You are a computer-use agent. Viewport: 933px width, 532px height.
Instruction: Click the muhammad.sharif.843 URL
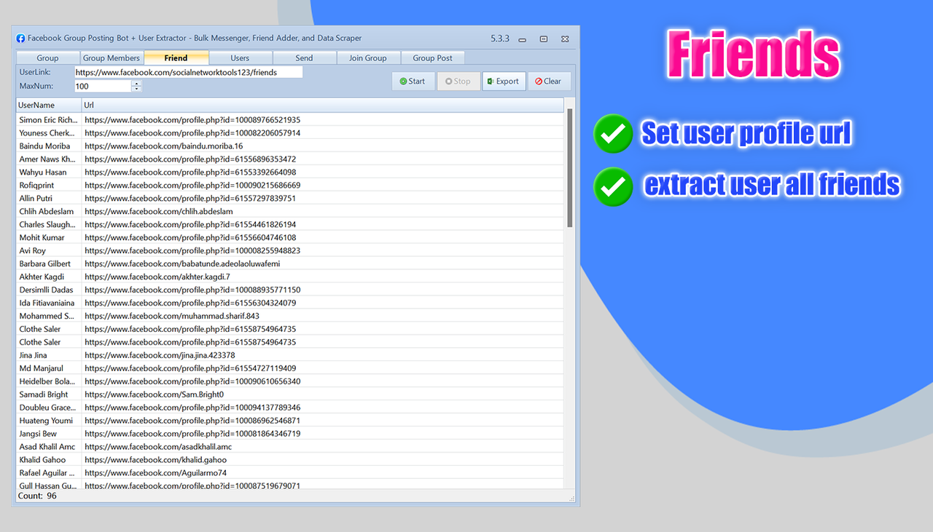click(x=172, y=317)
